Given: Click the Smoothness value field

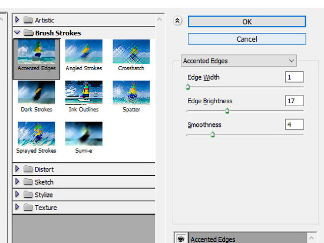Looking at the screenshot, I should point(294,124).
